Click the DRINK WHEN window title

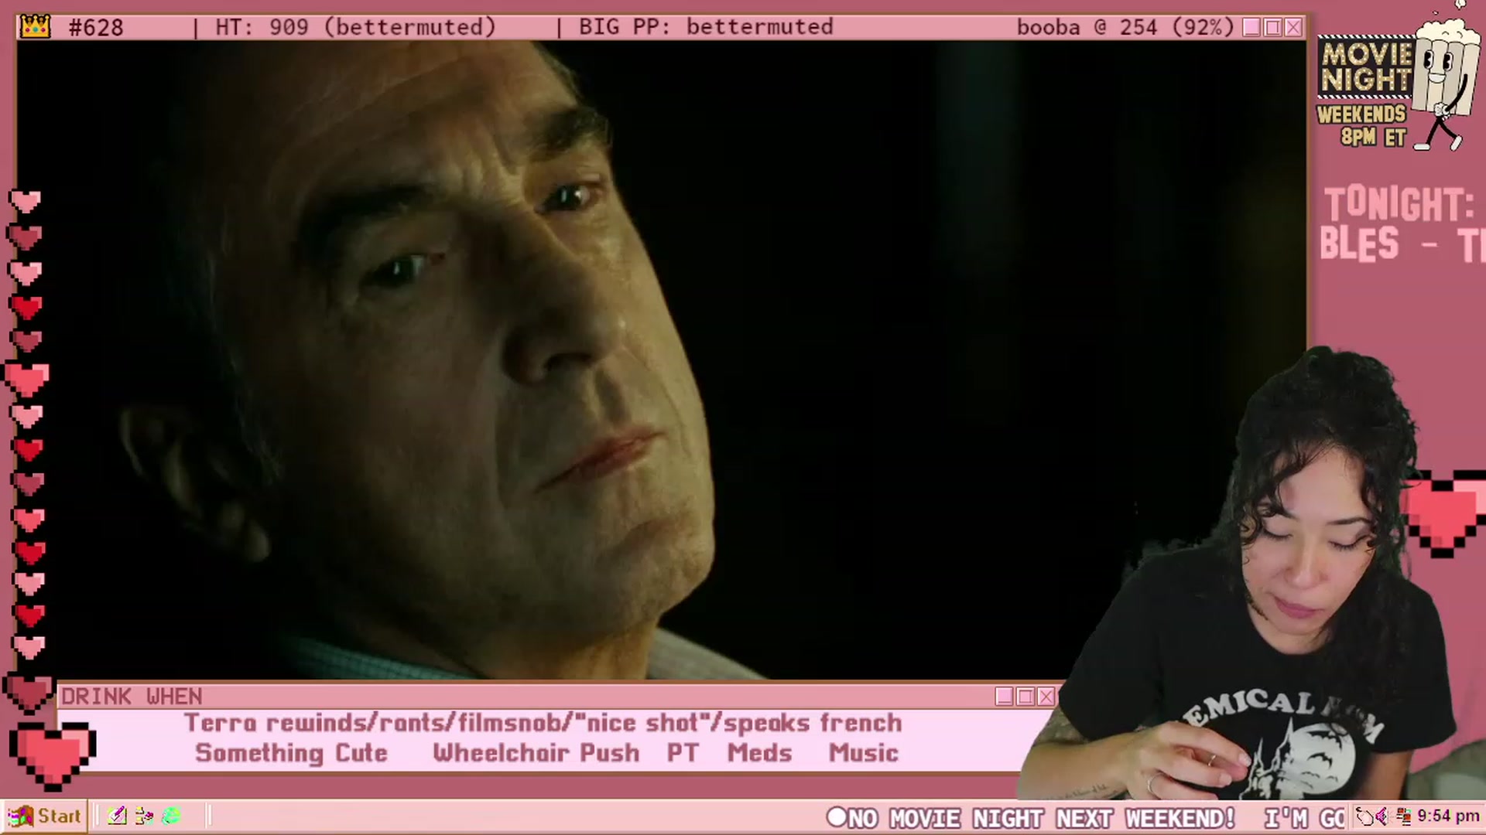click(132, 697)
